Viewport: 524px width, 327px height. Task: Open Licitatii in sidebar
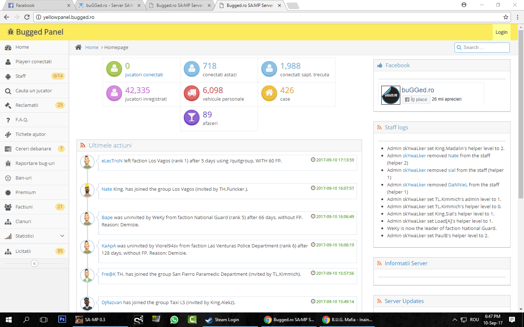click(x=35, y=251)
